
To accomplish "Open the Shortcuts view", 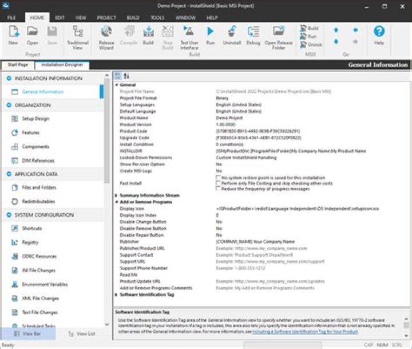I will [x=32, y=228].
